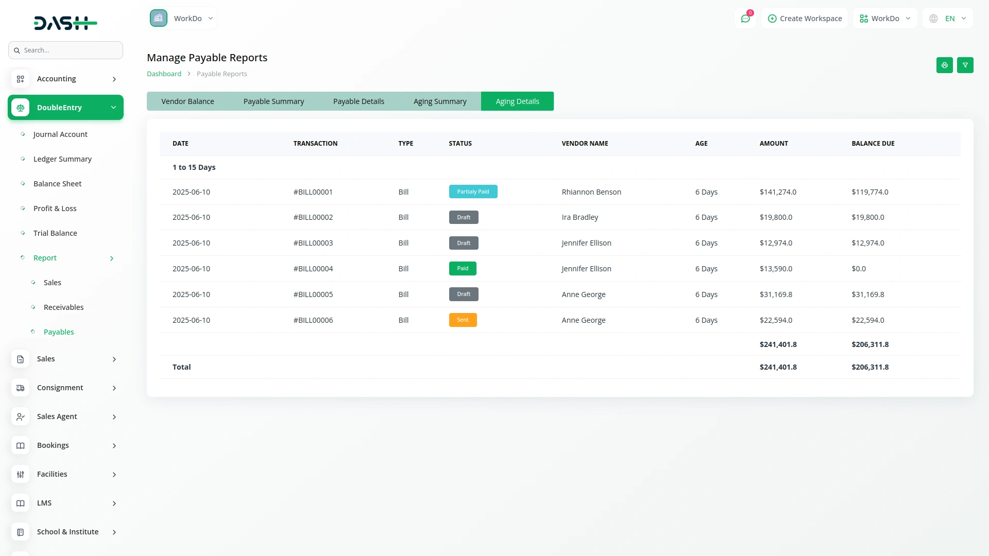Viewport: 989px width, 556px height.
Task: Click the Accounting module sidebar icon
Action: (x=21, y=79)
